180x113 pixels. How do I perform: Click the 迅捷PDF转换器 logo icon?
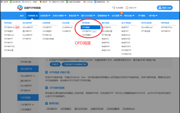[20, 8]
